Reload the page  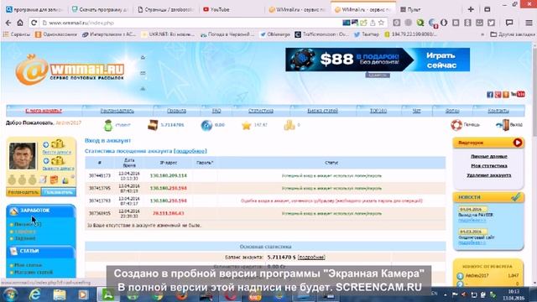pyautogui.click(x=34, y=23)
